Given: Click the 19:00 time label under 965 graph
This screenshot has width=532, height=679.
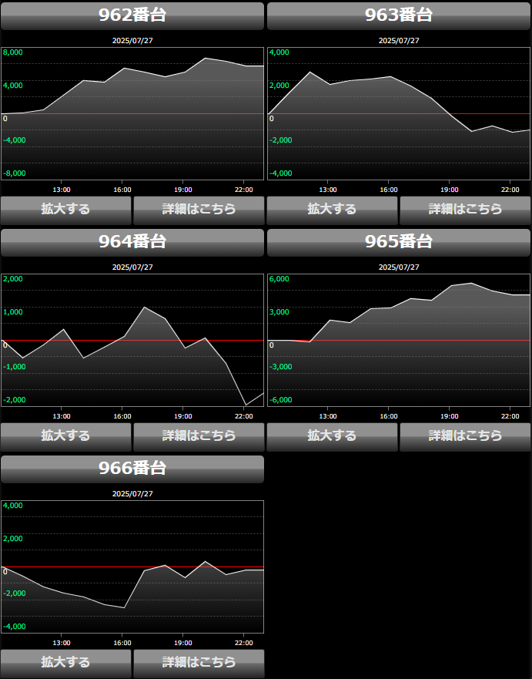Looking at the screenshot, I should [x=450, y=416].
